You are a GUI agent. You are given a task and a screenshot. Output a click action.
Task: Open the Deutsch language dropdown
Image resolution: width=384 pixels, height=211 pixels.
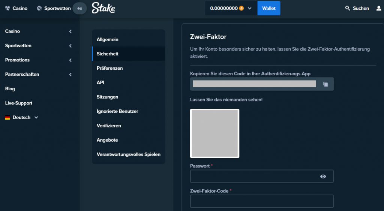pyautogui.click(x=21, y=118)
